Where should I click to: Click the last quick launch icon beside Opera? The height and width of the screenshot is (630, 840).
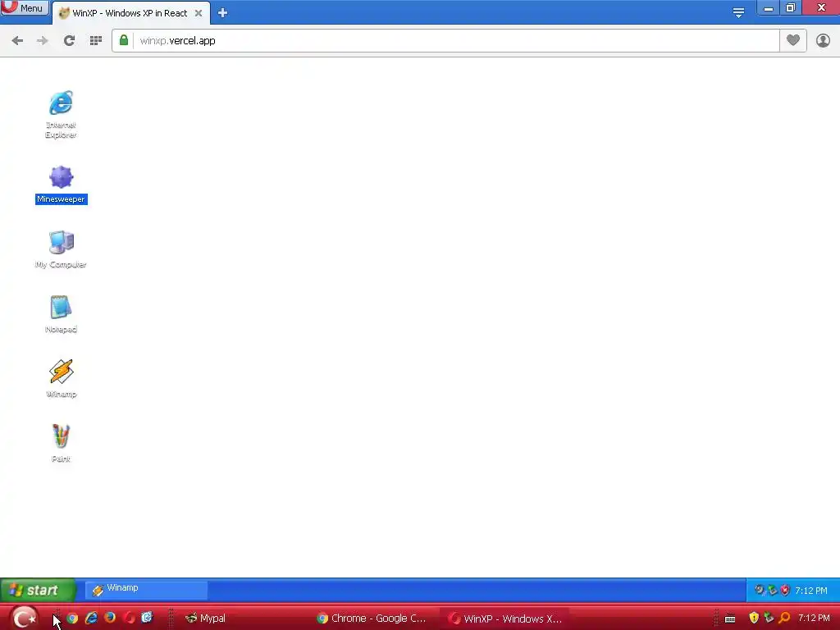click(148, 618)
